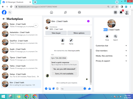Open the more options dots on Skylar chat

coord(36,25)
